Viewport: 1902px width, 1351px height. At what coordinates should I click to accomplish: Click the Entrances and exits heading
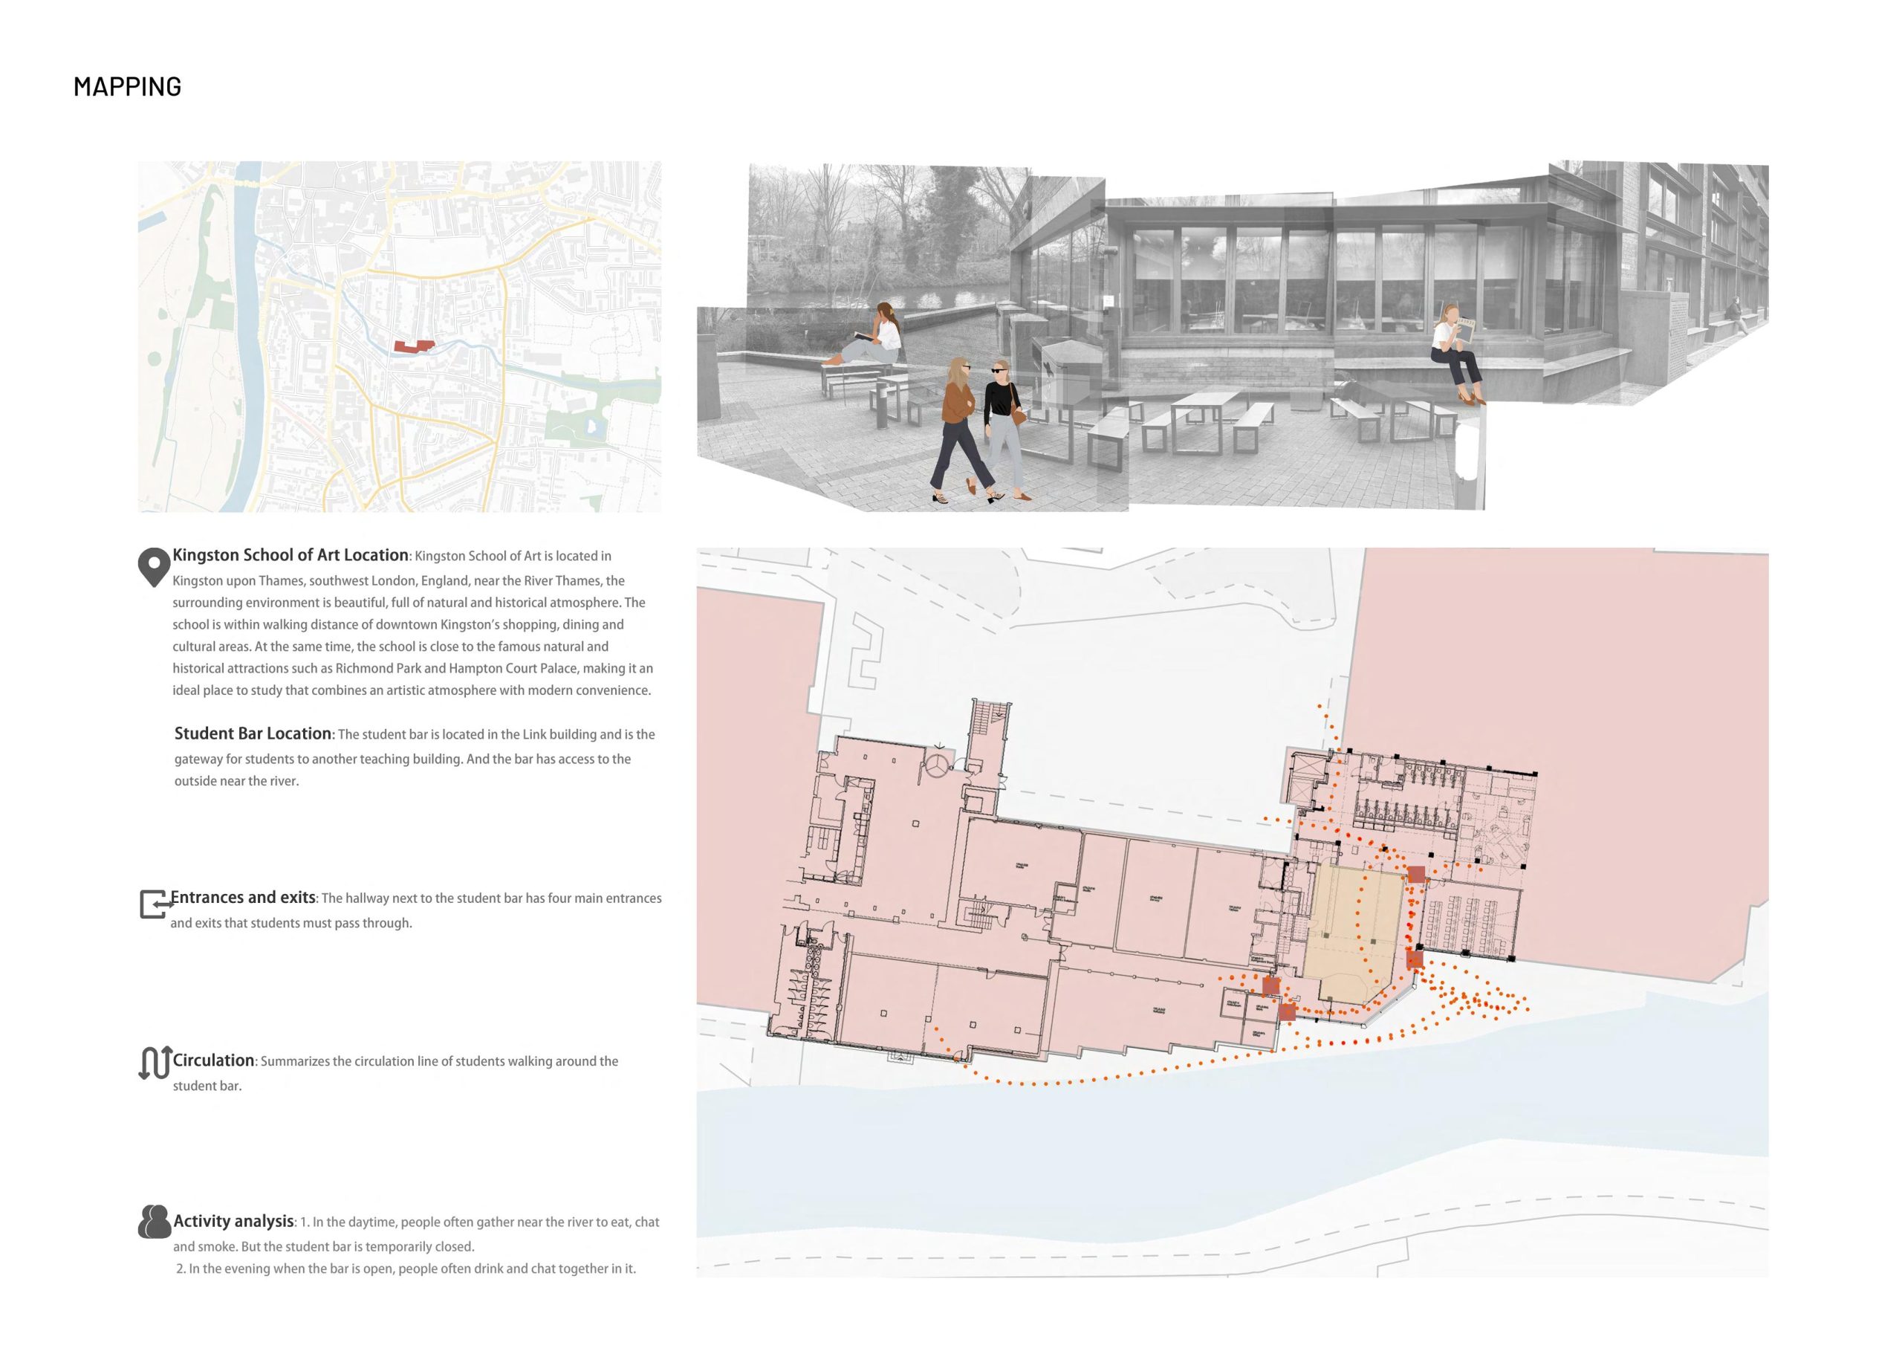click(243, 897)
